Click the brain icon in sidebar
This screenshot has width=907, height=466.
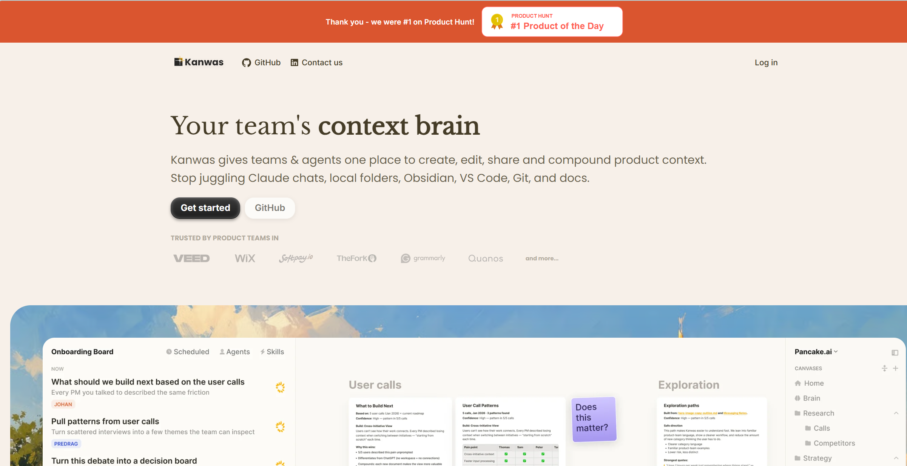[x=797, y=398]
